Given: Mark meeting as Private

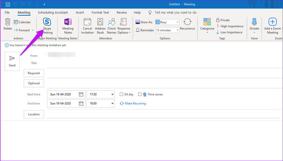Looking at the screenshot, I should [223, 20].
